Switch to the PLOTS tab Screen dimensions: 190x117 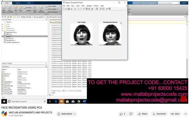pyautogui.click(x=18, y=3)
